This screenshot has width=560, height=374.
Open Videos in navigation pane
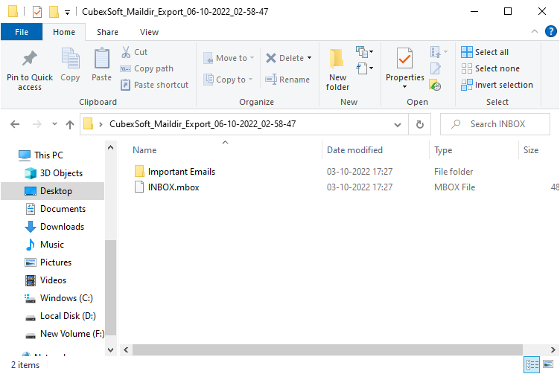click(45, 280)
